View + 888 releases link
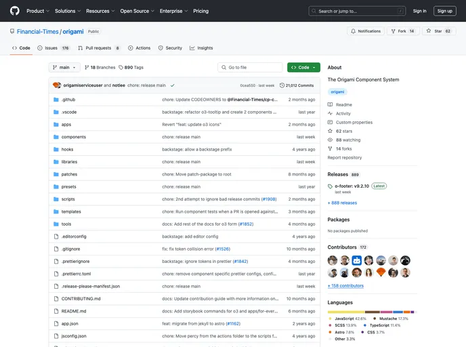Image resolution: width=466 pixels, height=347 pixels. tap(342, 203)
